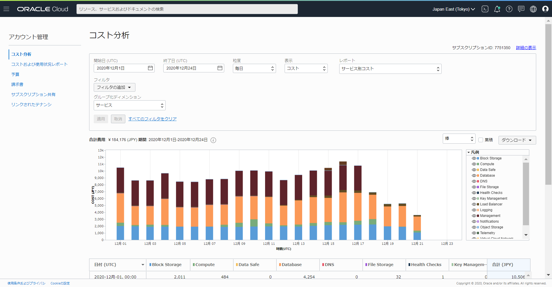Toggle visibility of Database in legend
The height and width of the screenshot is (287, 552).
click(x=474, y=176)
